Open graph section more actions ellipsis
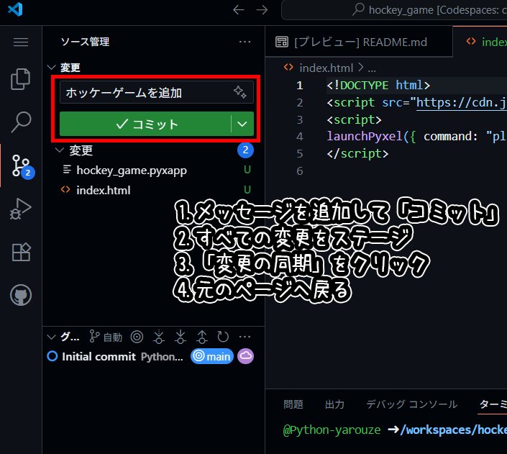507x454 pixels. click(x=245, y=337)
